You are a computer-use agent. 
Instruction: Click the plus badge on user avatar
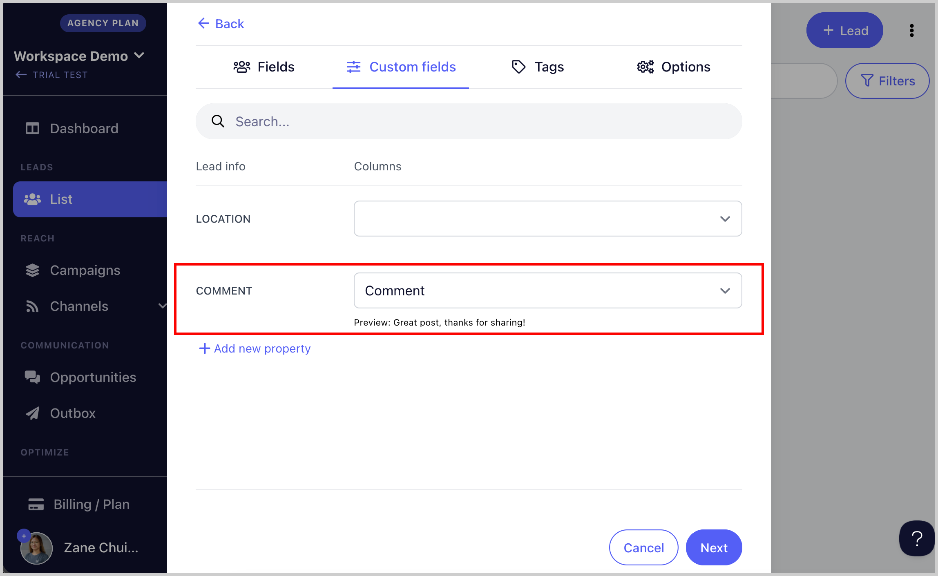click(24, 536)
